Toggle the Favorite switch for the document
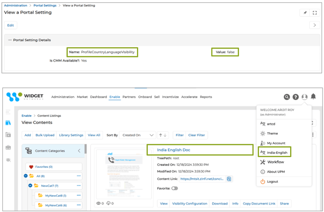The image size is (324, 212). 174,188
